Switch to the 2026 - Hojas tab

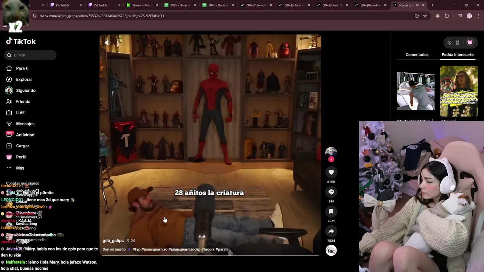[218, 5]
